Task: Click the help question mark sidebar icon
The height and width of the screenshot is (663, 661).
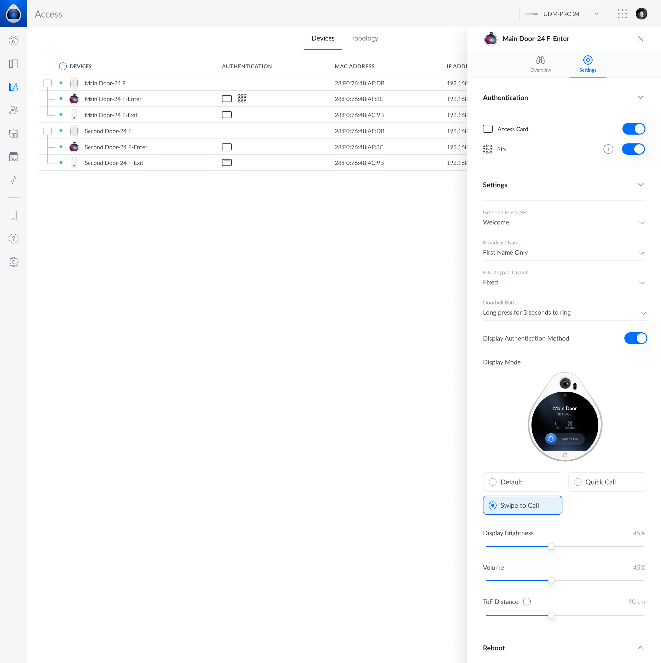Action: pos(13,238)
